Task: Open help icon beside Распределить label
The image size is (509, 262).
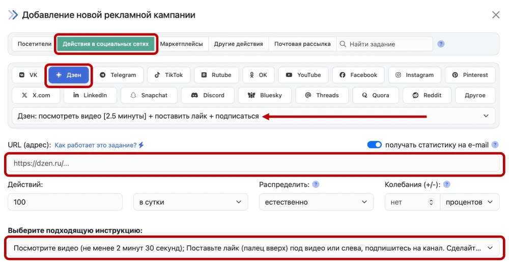Action: [x=316, y=184]
